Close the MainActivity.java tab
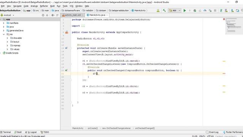The height and width of the screenshot is (137, 243). point(107,15)
